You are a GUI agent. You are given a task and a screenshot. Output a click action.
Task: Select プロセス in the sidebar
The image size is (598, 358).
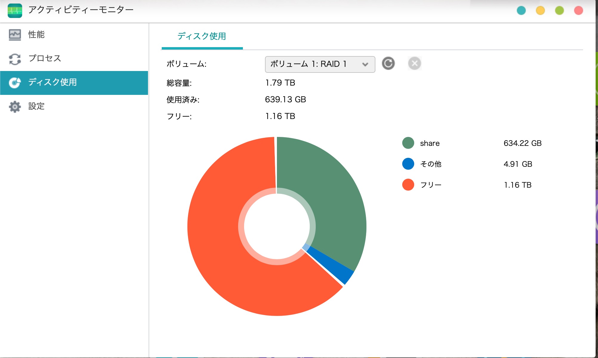click(x=45, y=58)
